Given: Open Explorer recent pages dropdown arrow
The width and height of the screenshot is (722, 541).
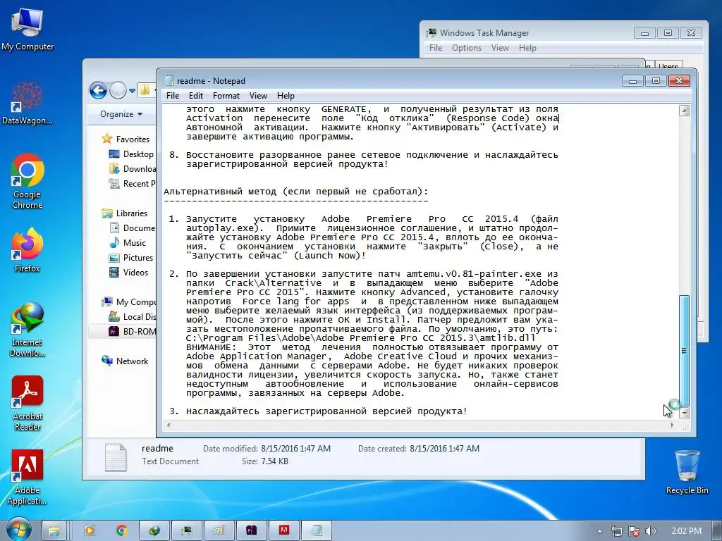Looking at the screenshot, I should click(x=132, y=91).
